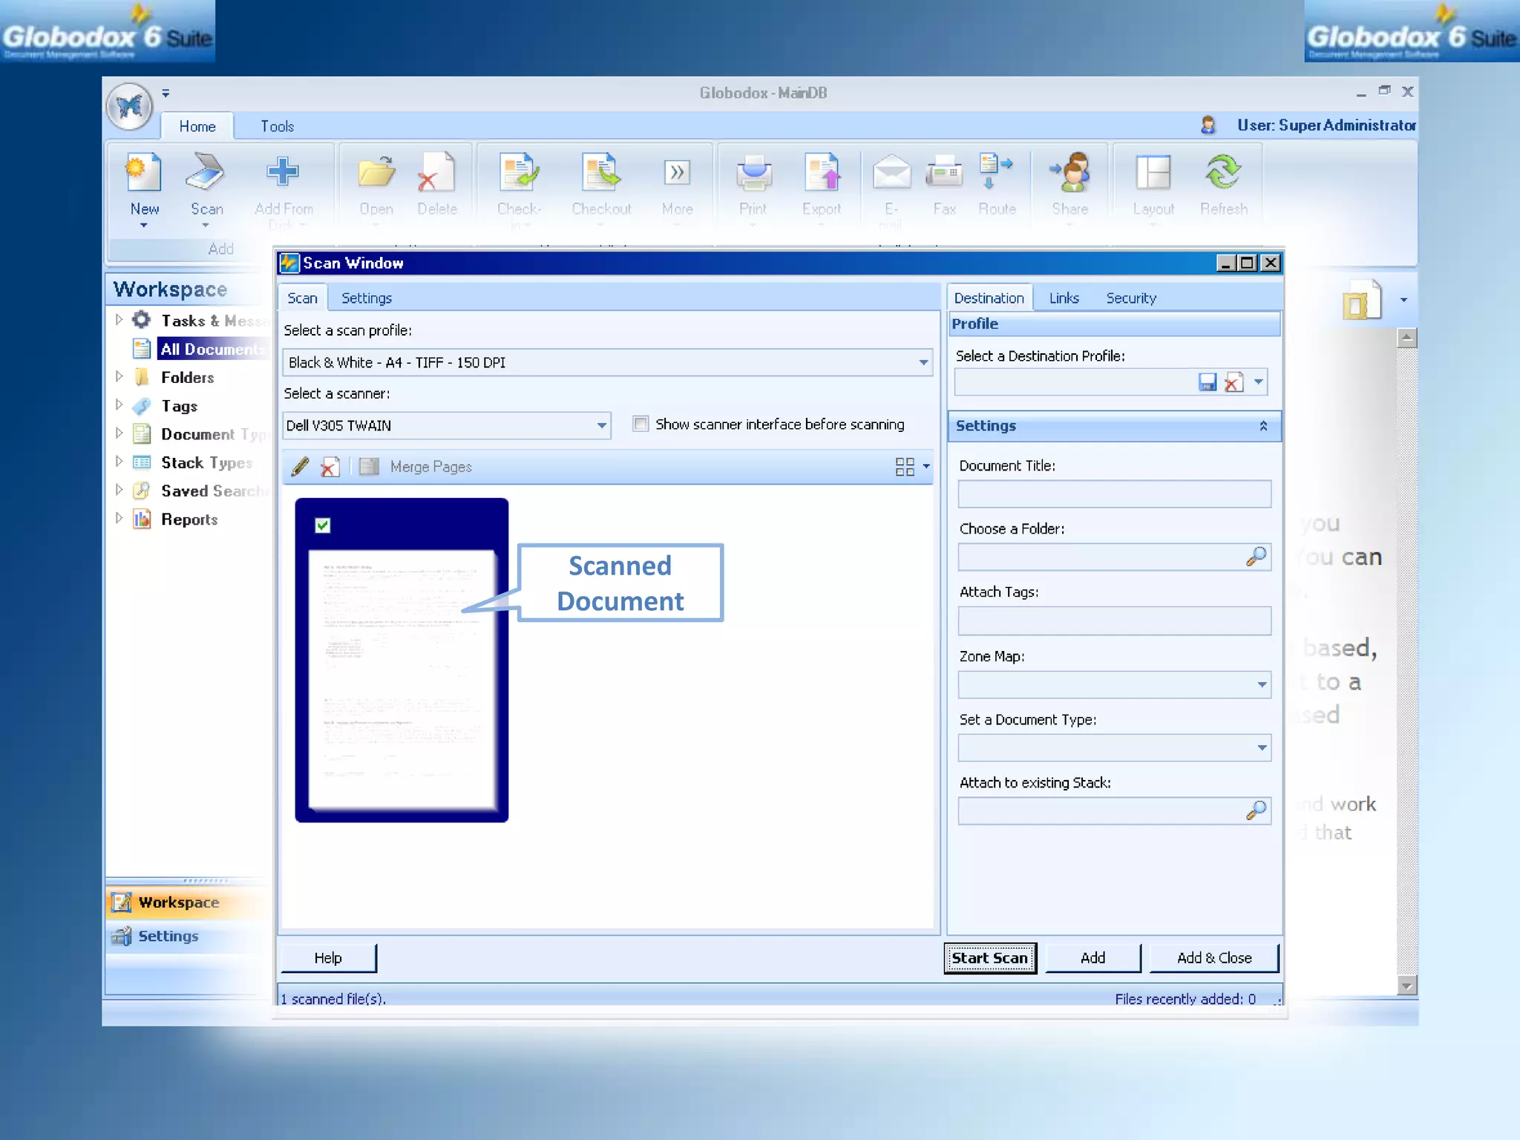Screen dimensions: 1520x1140
Task: Click the magnifier icon in Choose a Folder
Action: click(1256, 557)
